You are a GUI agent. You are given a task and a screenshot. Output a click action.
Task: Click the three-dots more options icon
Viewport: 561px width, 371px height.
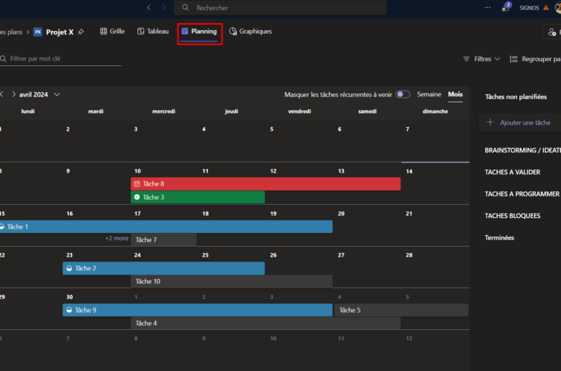pyautogui.click(x=488, y=8)
